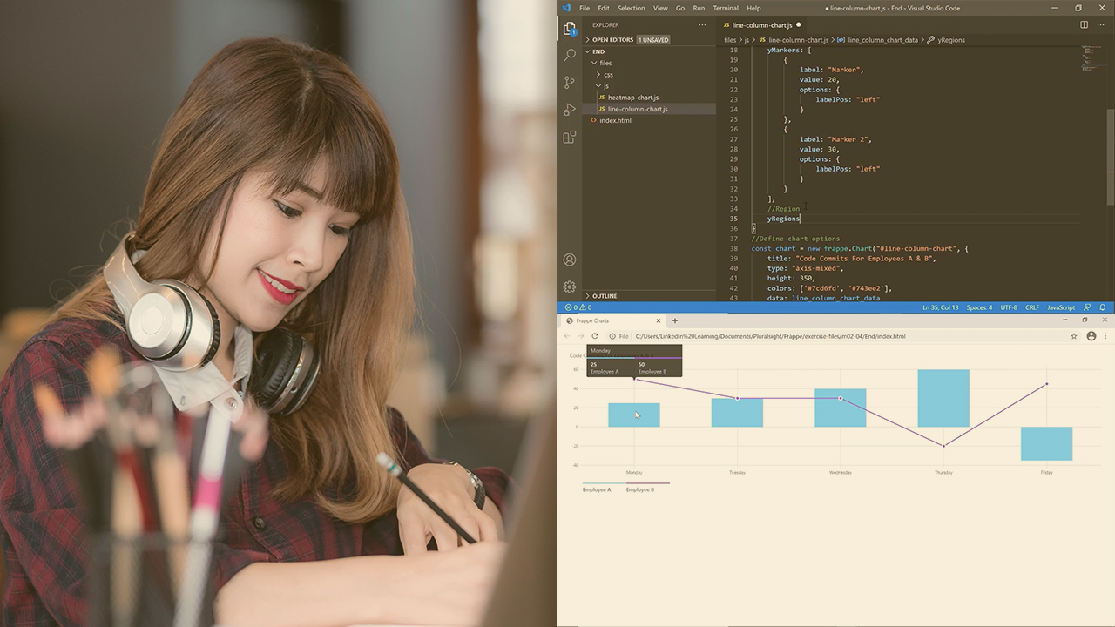Viewport: 1115px width, 627px height.
Task: Open the Run and Debug view
Action: click(570, 110)
